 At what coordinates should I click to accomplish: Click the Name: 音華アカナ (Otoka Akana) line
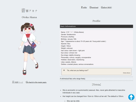coord(72,32)
